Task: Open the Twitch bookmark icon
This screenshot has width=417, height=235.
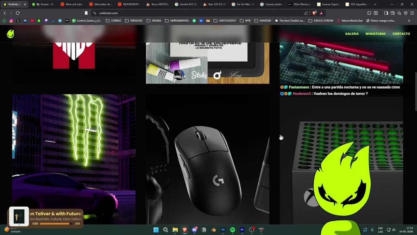Action: [46, 21]
